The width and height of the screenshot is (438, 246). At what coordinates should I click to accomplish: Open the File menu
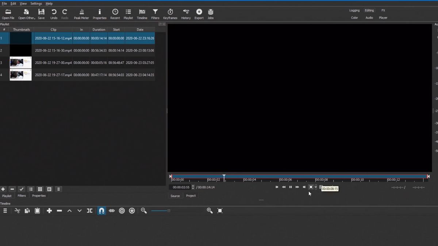click(4, 3)
